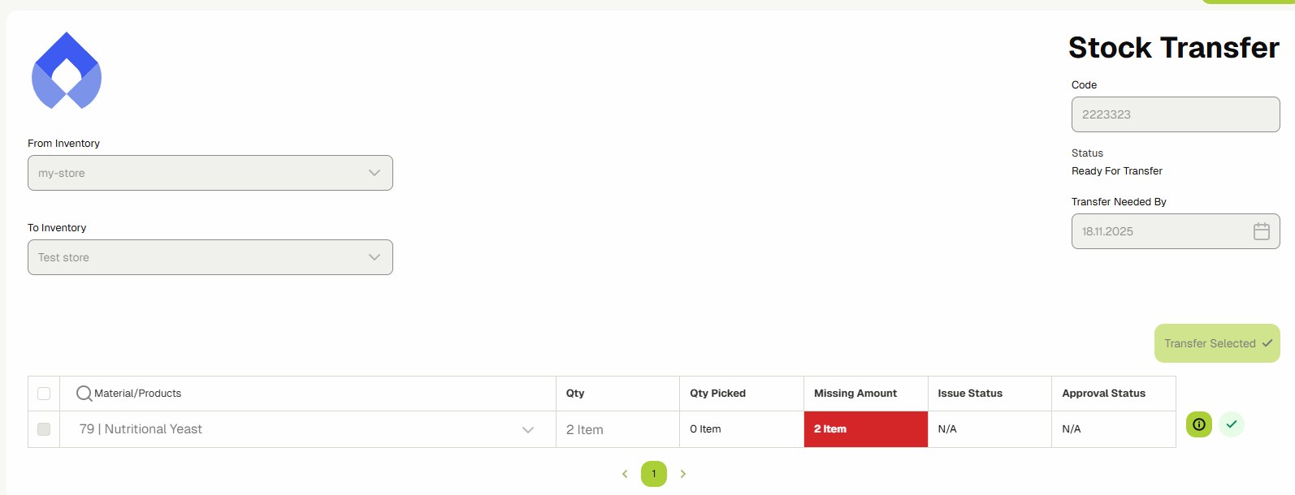Select page 1 in the pagination
Screen dimensions: 1295x495
[653, 474]
